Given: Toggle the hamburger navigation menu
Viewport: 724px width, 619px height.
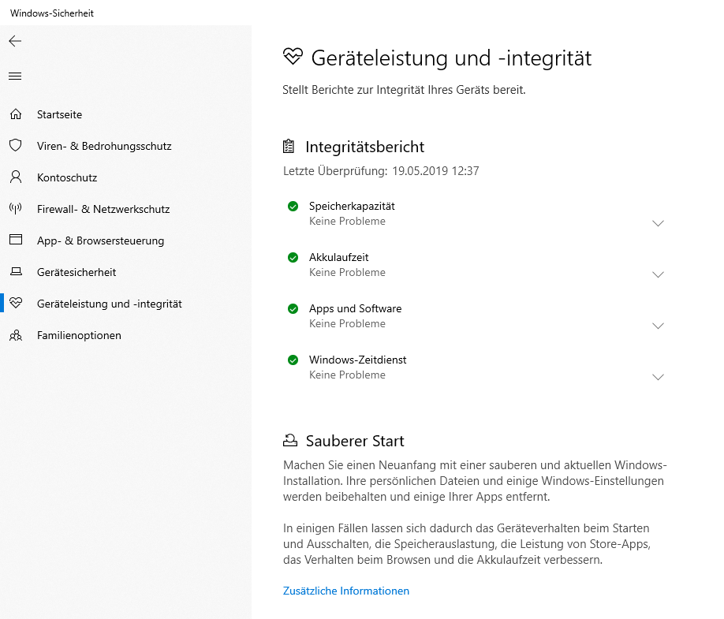Looking at the screenshot, I should coord(15,76).
